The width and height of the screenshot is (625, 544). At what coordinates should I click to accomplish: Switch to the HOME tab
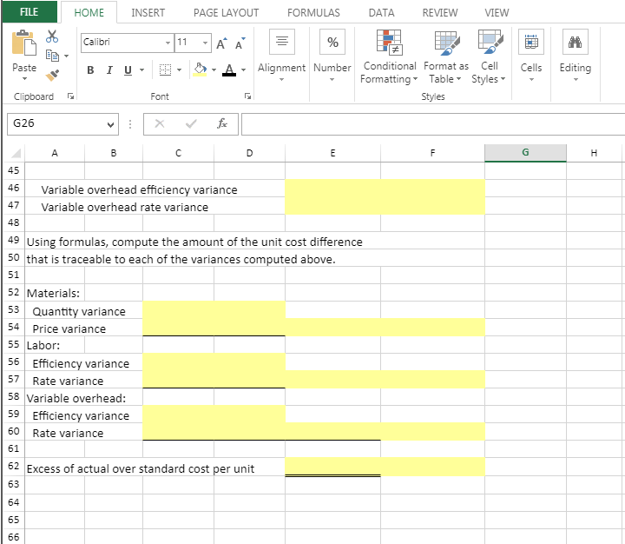tap(89, 13)
